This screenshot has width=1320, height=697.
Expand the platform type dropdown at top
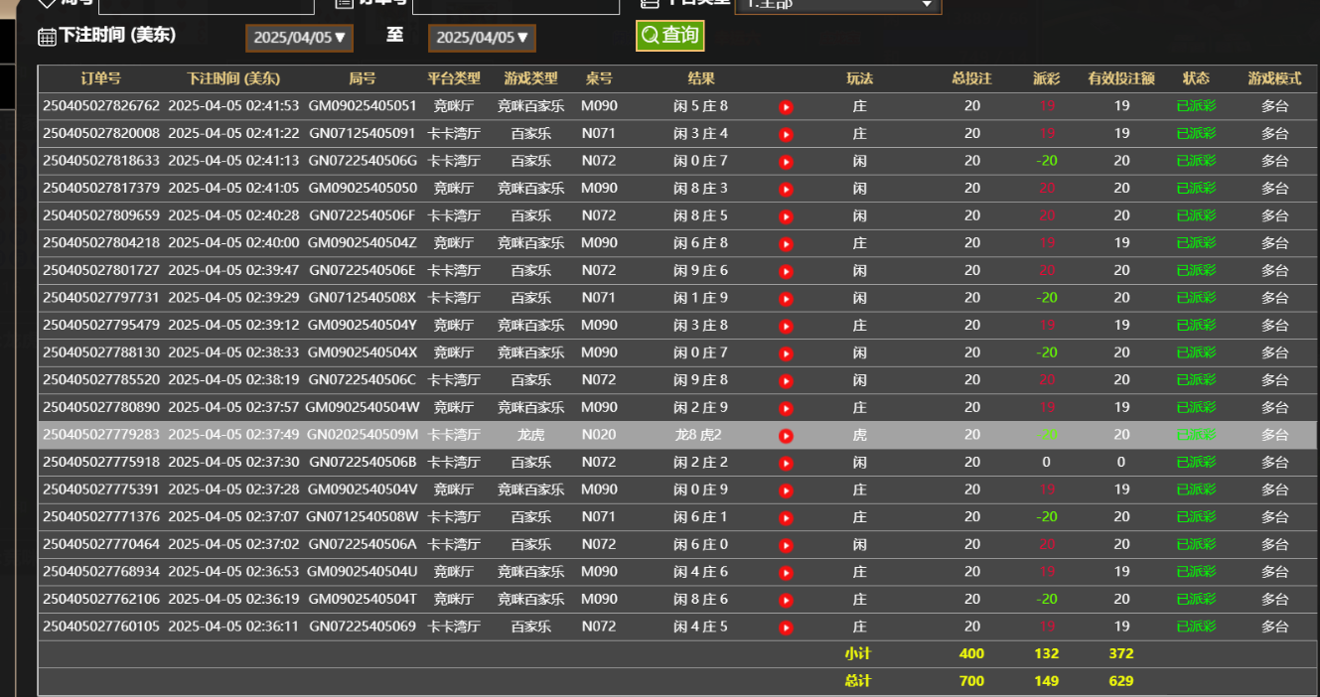[837, 5]
